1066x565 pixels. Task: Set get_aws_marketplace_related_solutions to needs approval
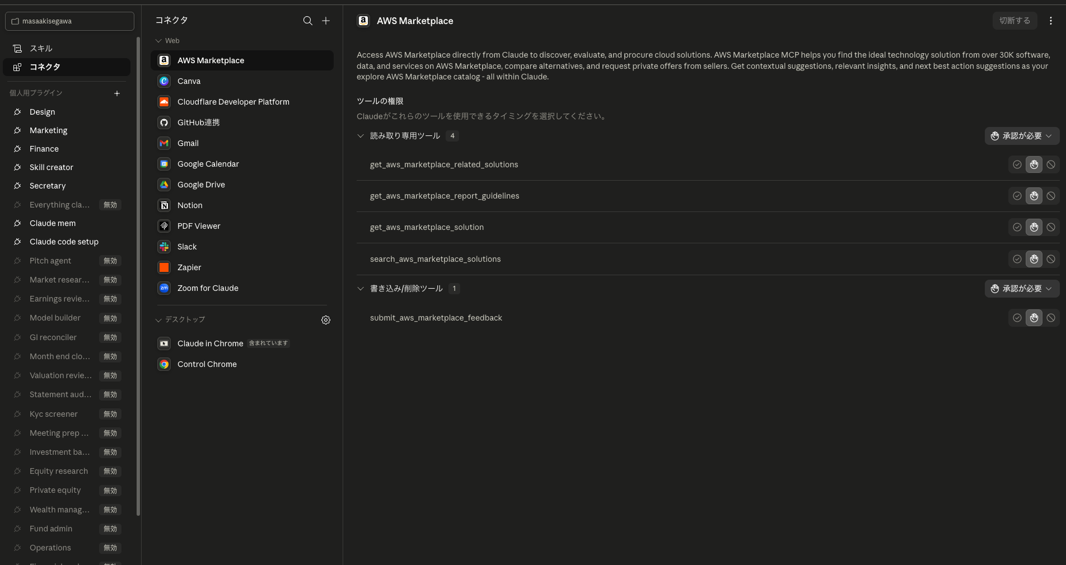tap(1034, 164)
